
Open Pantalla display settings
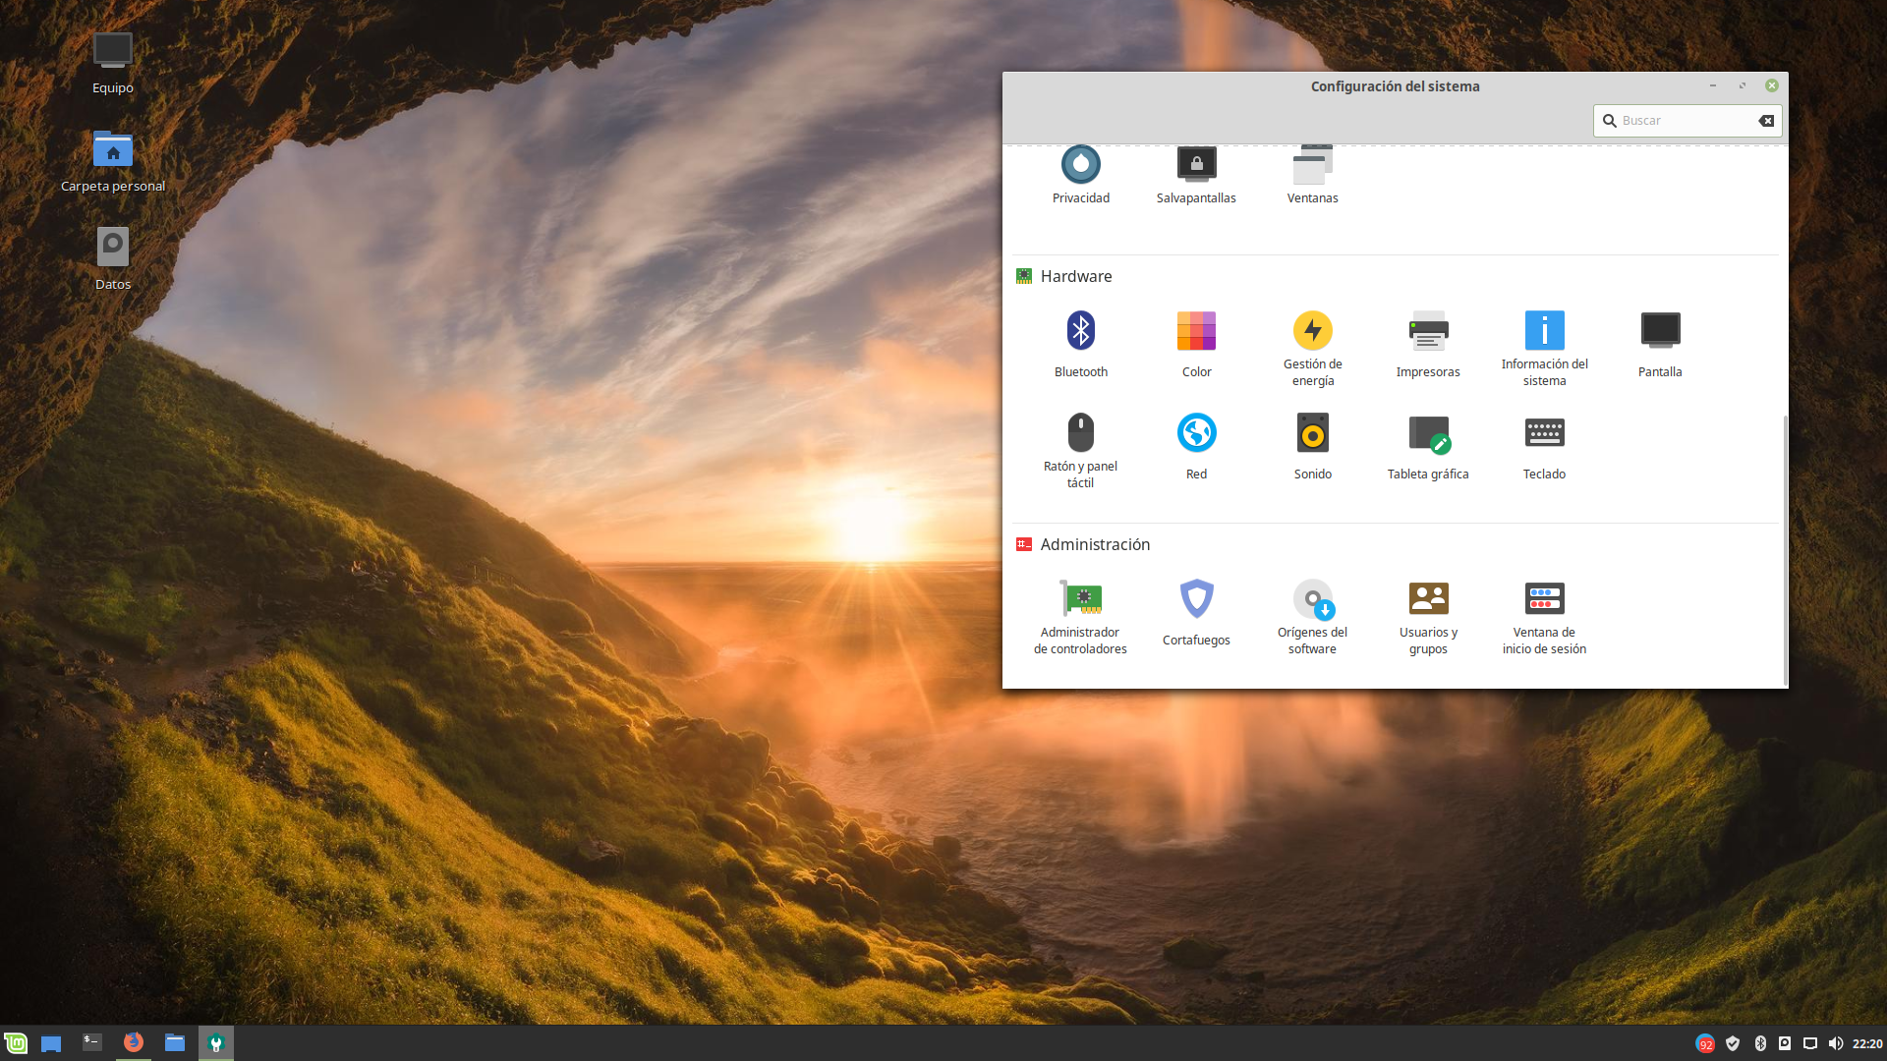coord(1660,331)
